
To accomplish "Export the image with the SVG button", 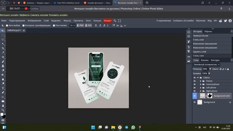I will tap(88, 25).
